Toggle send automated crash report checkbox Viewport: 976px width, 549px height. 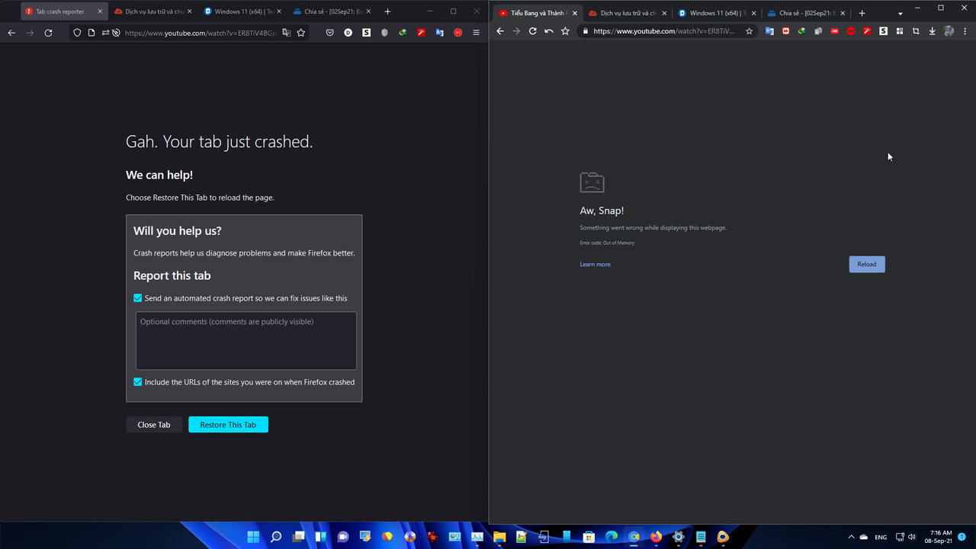[x=138, y=298]
